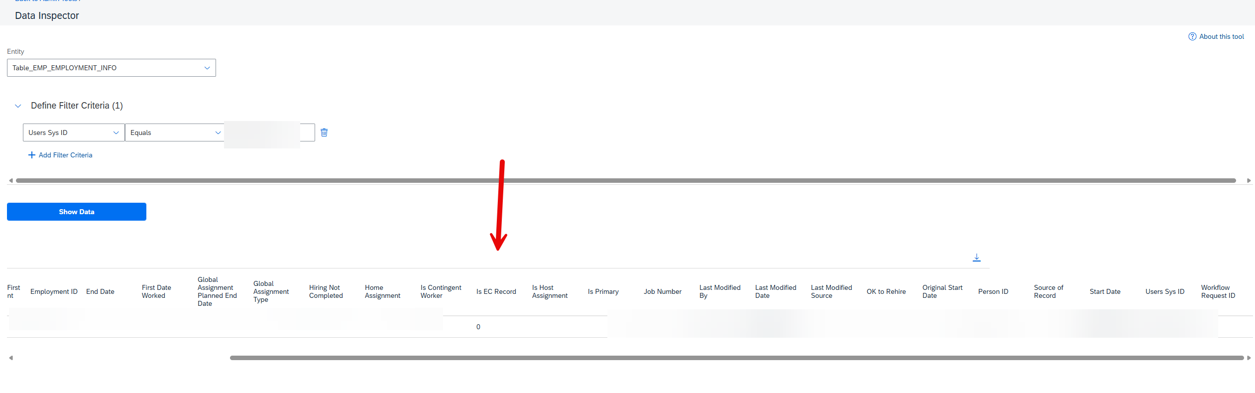Open the About this tool help

(1216, 36)
